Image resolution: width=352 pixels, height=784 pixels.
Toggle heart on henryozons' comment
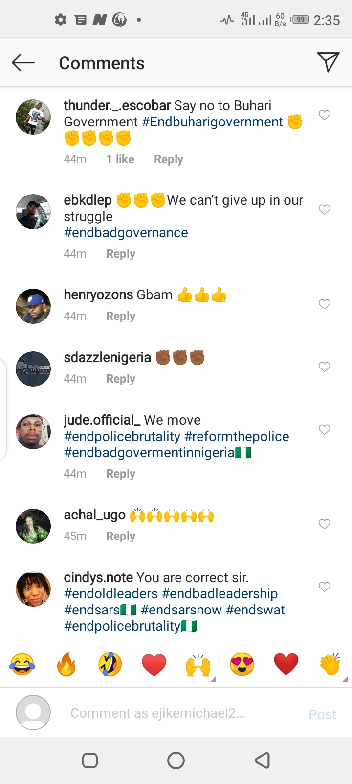point(325,304)
